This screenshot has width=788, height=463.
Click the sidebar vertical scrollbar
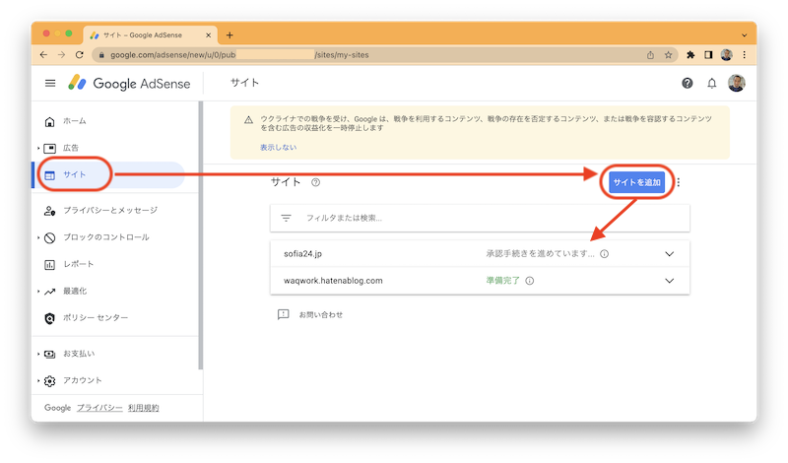201,235
